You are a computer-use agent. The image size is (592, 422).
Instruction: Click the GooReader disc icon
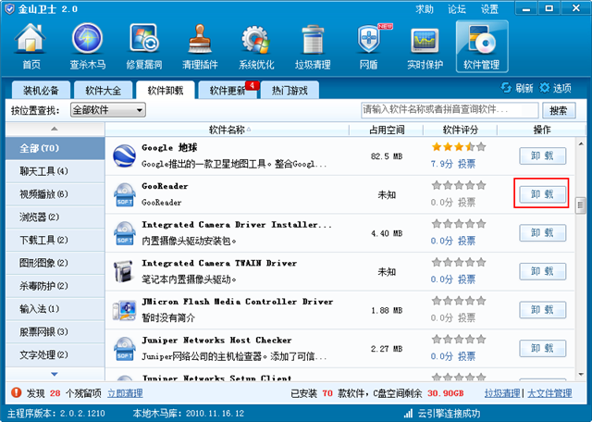coord(125,195)
